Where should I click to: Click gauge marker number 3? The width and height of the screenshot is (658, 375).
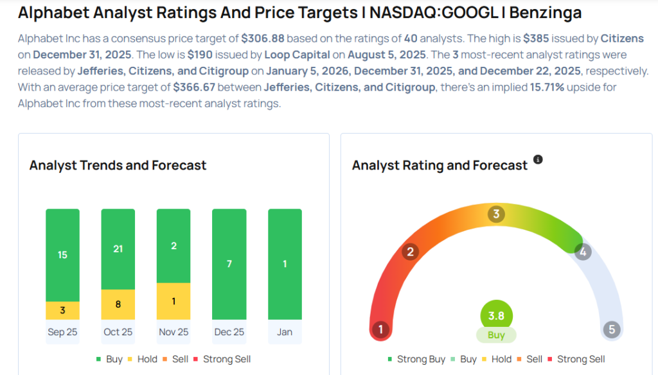coord(495,214)
